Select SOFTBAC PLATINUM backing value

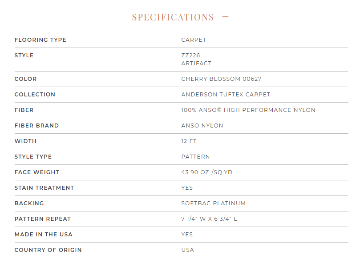(213, 203)
